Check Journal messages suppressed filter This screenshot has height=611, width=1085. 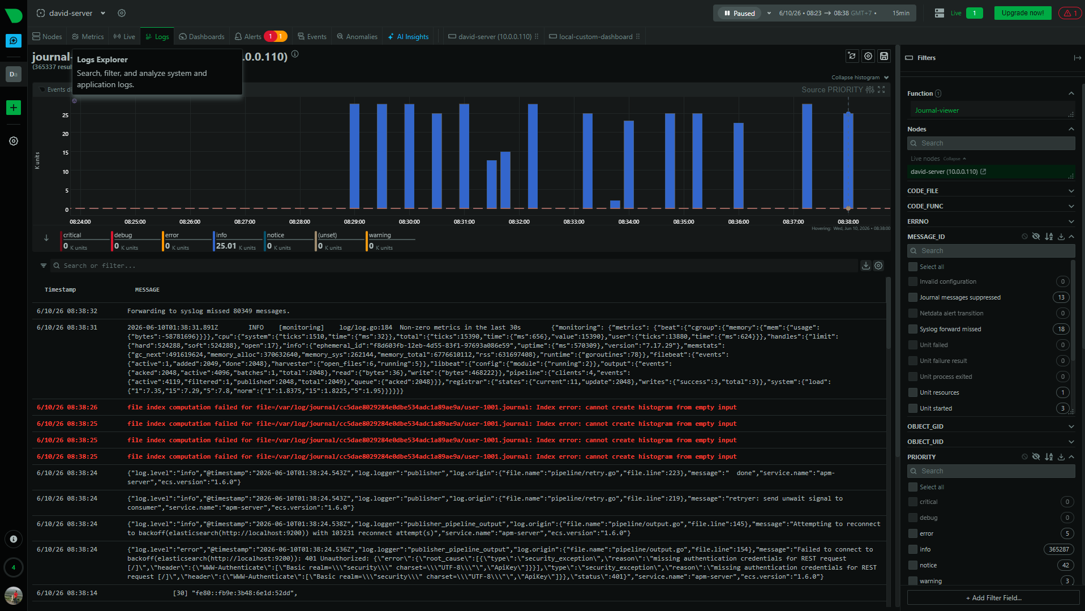coord(912,297)
